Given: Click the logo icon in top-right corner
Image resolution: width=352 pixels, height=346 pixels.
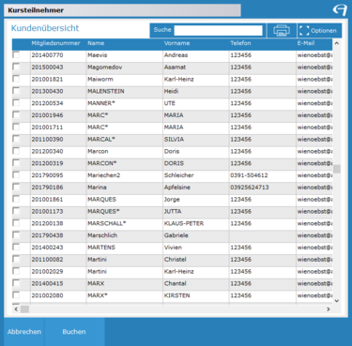Looking at the screenshot, I should (x=340, y=10).
